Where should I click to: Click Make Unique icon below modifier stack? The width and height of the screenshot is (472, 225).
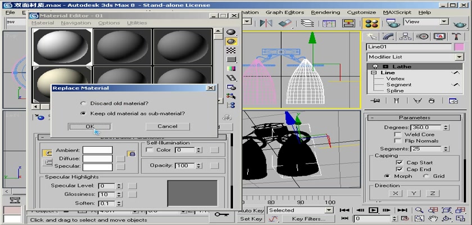click(417, 101)
